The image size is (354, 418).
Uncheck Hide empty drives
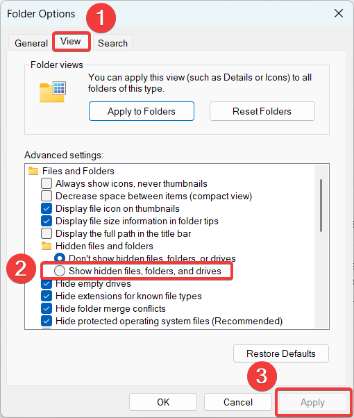[47, 283]
